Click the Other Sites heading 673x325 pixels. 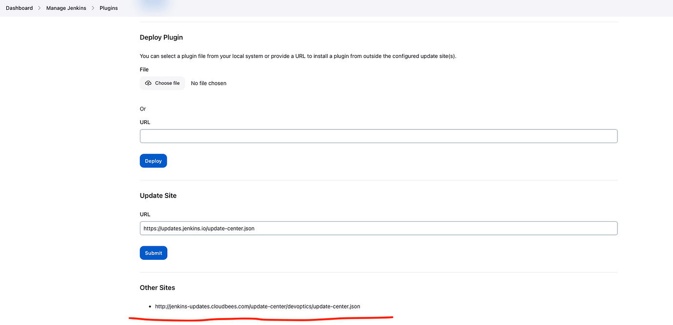[158, 288]
